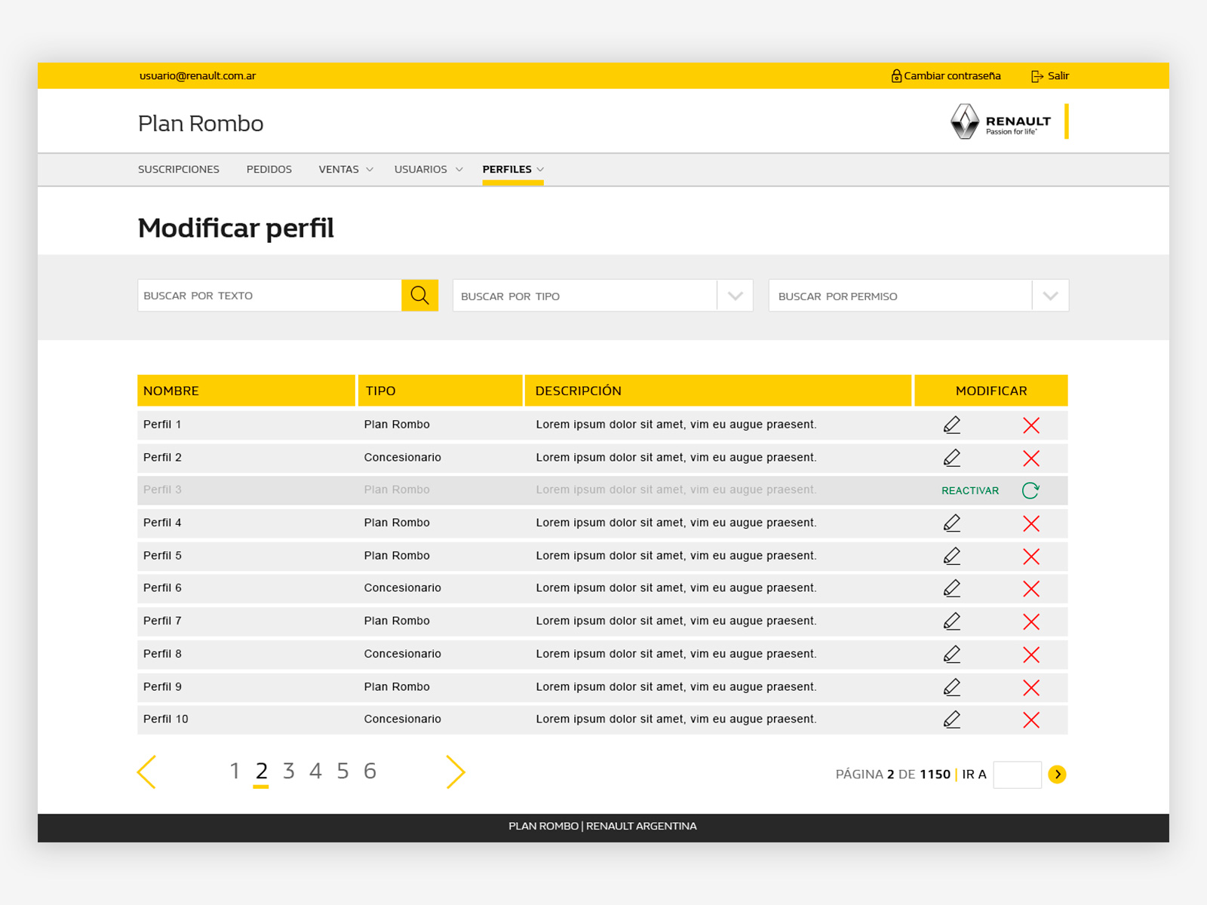
Task: Open the Suscripciones menu item
Action: pos(179,170)
